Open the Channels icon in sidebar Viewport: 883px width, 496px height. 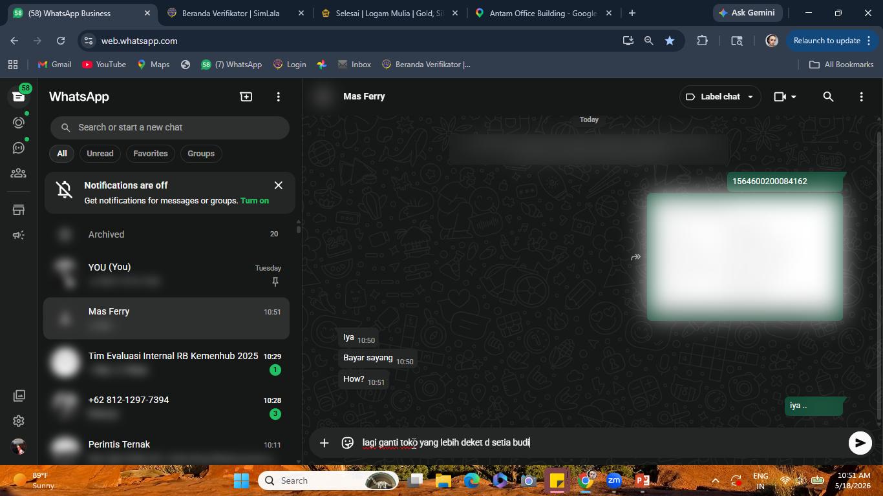click(18, 148)
